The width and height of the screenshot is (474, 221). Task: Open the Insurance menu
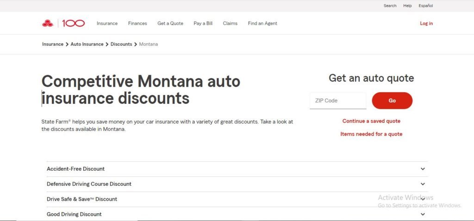point(107,23)
